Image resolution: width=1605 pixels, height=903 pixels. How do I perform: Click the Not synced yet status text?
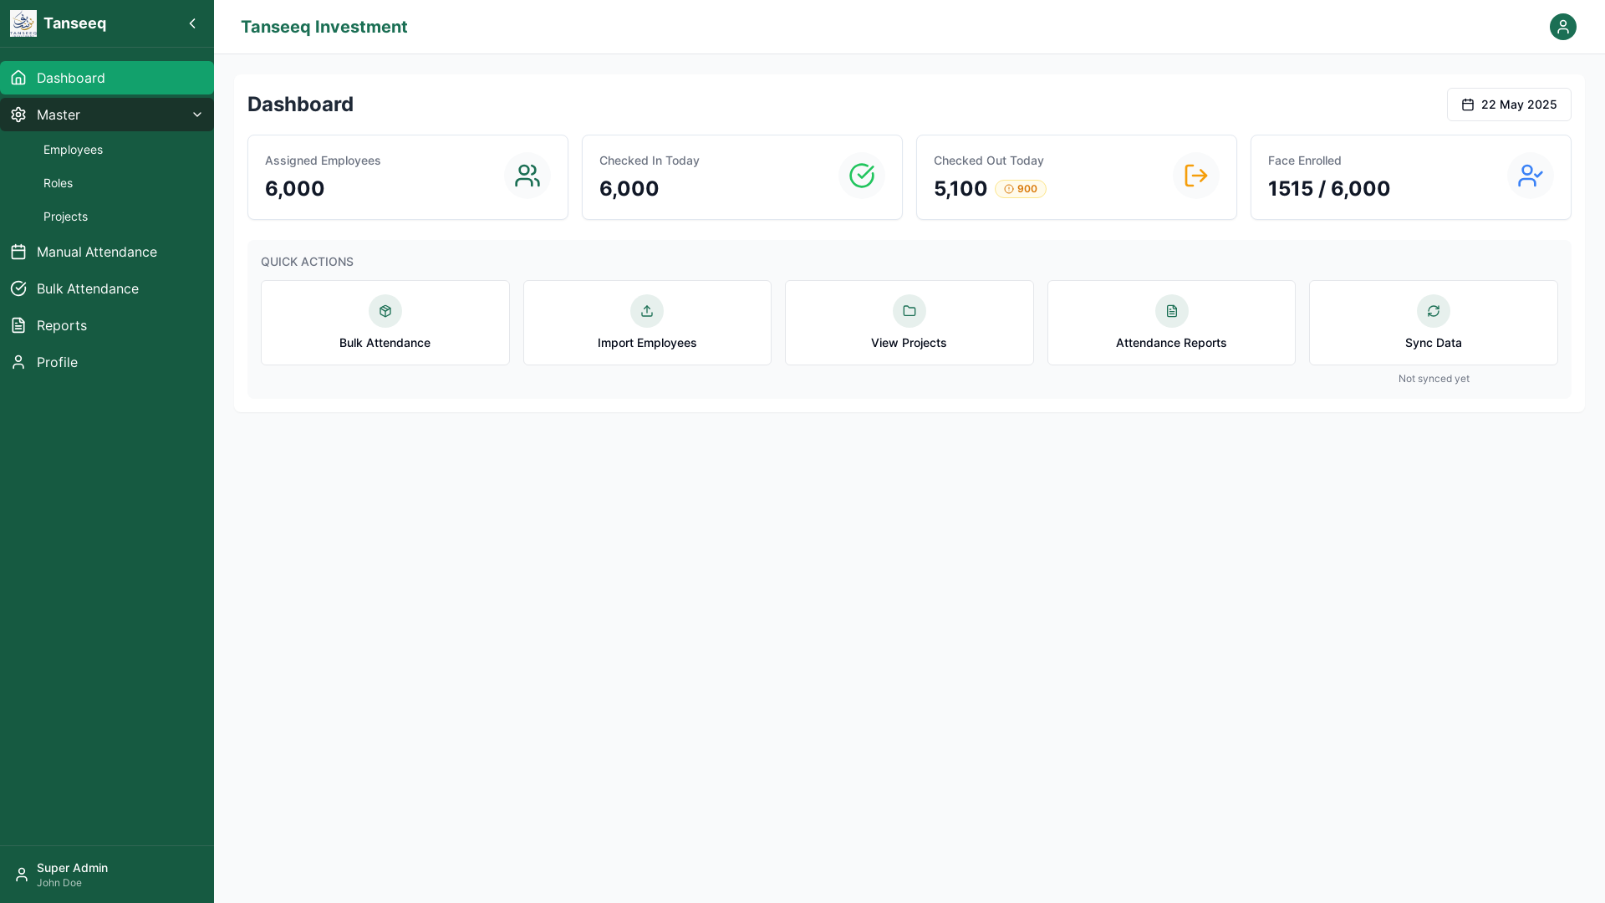click(x=1434, y=379)
